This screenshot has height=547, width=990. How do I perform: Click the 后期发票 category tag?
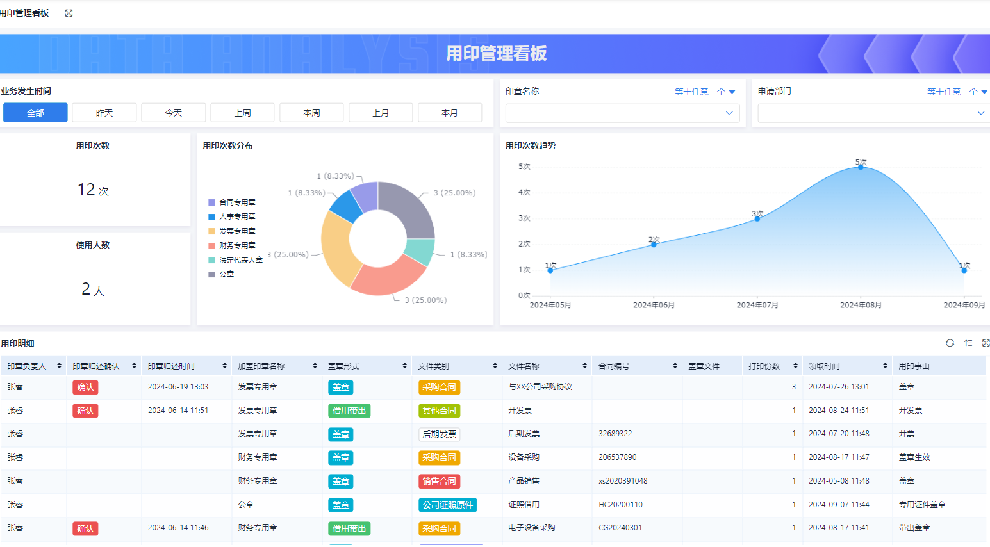click(x=439, y=434)
